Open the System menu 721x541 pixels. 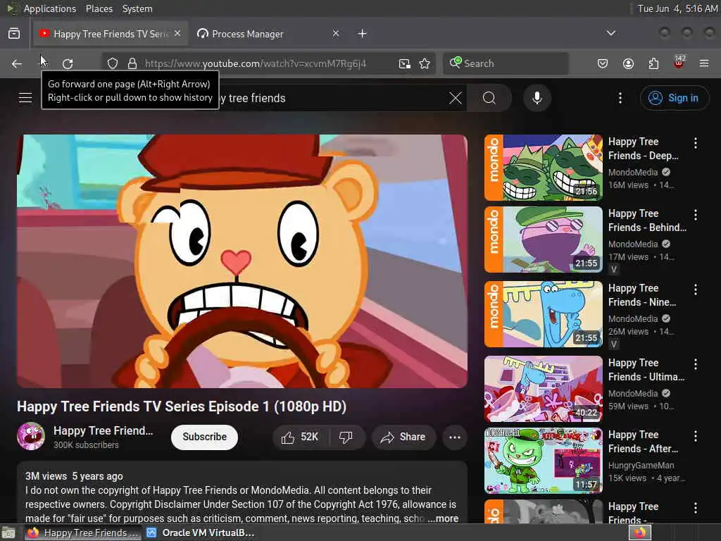pyautogui.click(x=137, y=8)
